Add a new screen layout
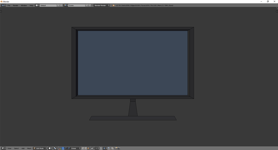 pos(58,5)
